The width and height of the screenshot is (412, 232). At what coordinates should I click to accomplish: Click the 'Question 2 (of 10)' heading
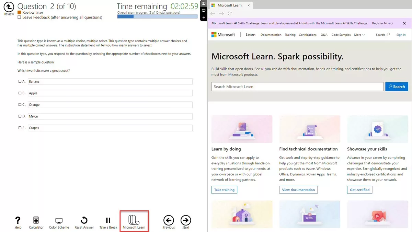click(47, 6)
